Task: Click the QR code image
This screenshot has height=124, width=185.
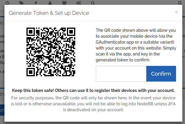Action: point(51,52)
